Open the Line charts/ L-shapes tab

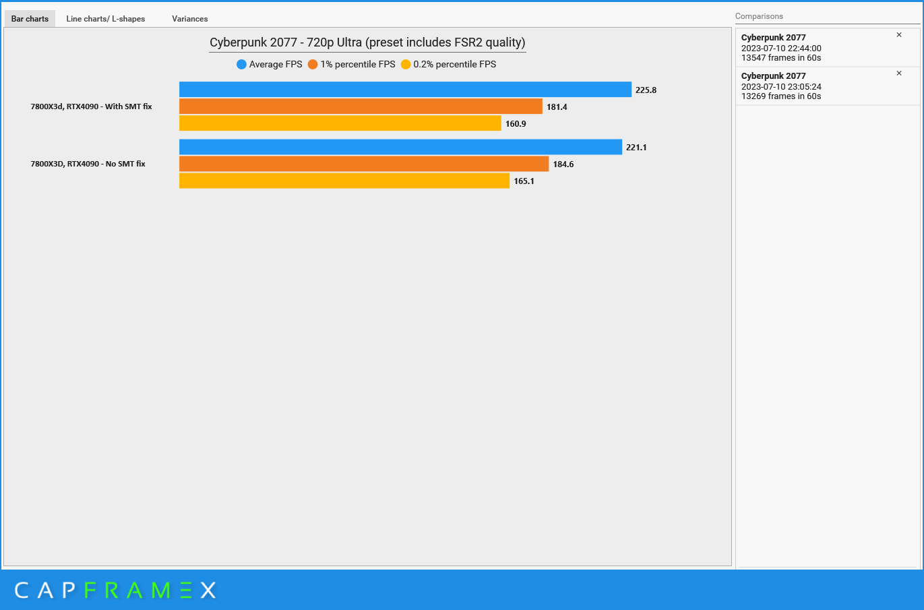106,19
